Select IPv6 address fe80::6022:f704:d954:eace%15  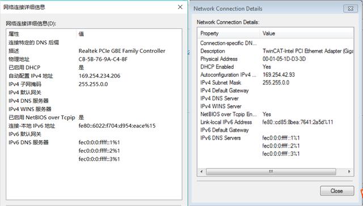pos(117,126)
